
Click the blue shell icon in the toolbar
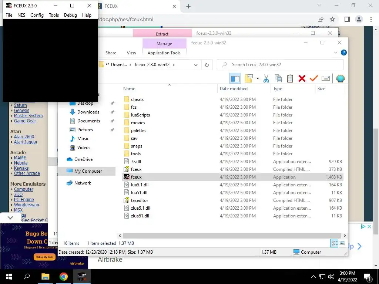pos(341,78)
